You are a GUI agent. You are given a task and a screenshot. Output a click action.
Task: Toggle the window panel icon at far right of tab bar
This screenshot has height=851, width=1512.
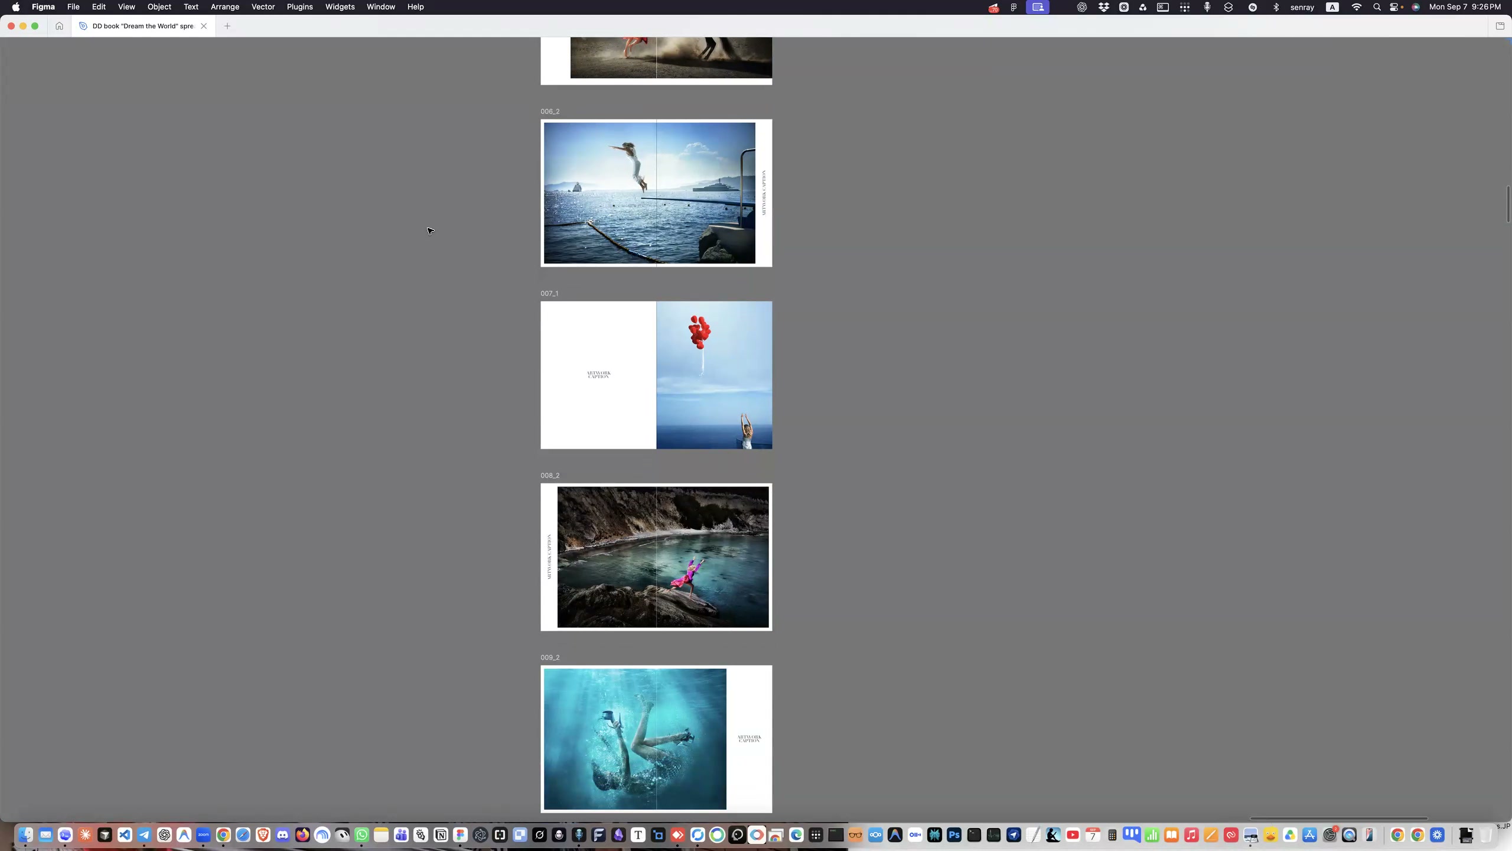click(x=1500, y=26)
